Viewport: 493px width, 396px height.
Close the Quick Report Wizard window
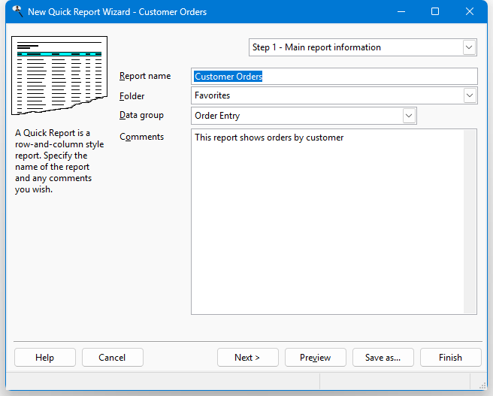pyautogui.click(x=470, y=12)
